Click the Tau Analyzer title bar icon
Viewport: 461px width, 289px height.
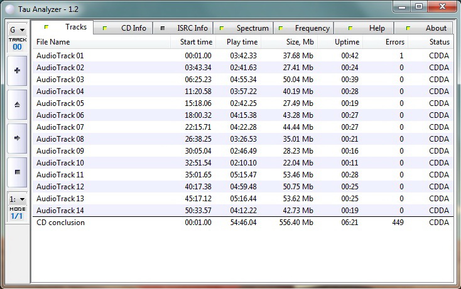click(8, 6)
